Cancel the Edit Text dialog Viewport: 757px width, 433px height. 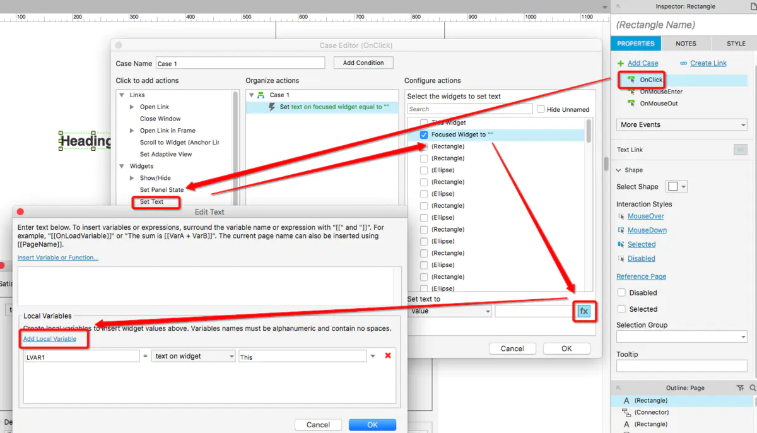[x=318, y=425]
